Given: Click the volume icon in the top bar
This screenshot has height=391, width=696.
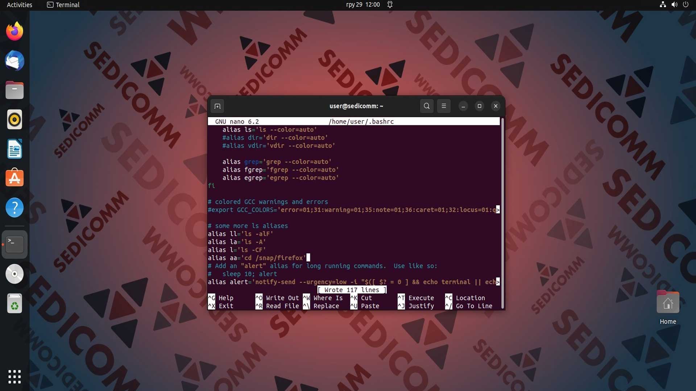Looking at the screenshot, I should 674,5.
